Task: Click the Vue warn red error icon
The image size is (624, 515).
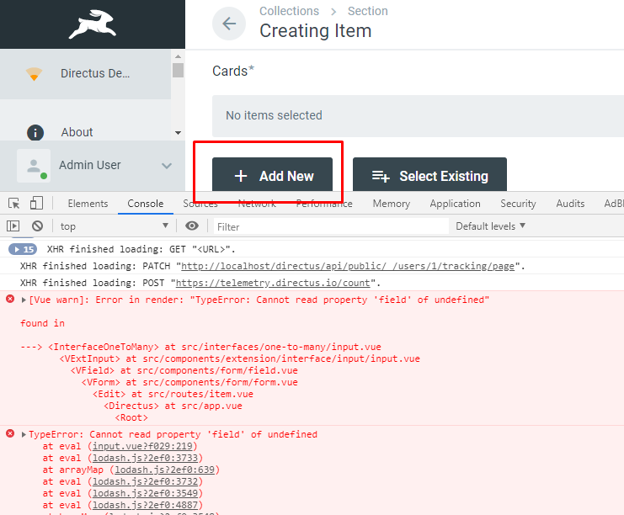Action: pos(10,299)
